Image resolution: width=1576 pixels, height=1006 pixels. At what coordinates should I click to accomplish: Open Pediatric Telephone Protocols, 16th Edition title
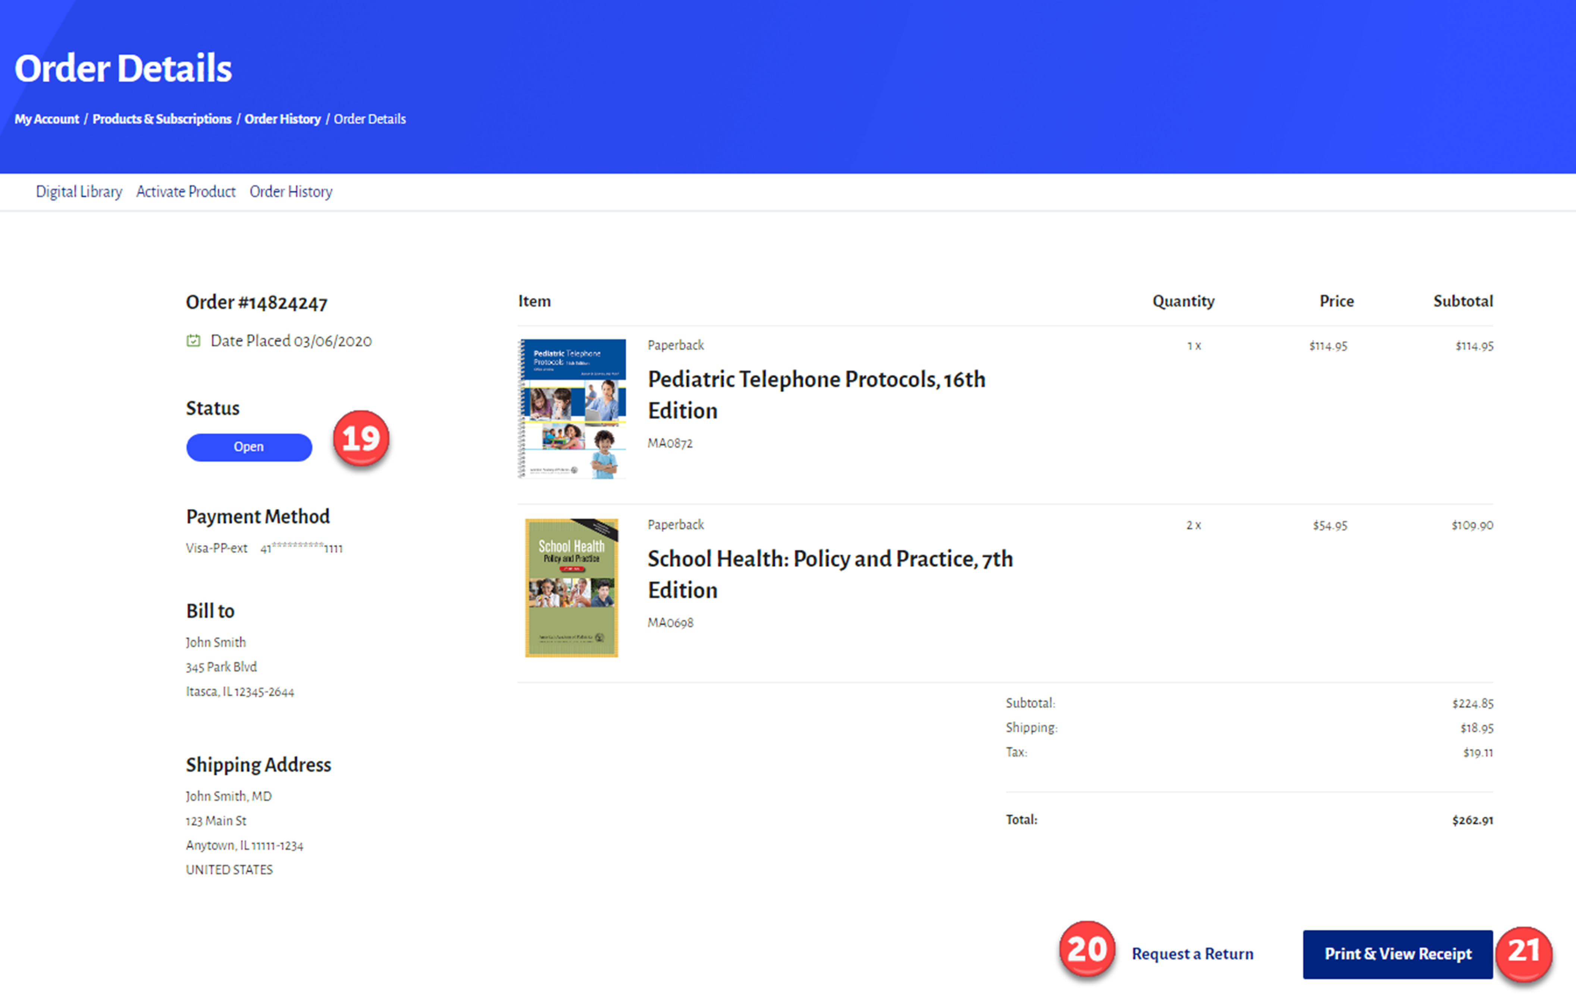[815, 394]
